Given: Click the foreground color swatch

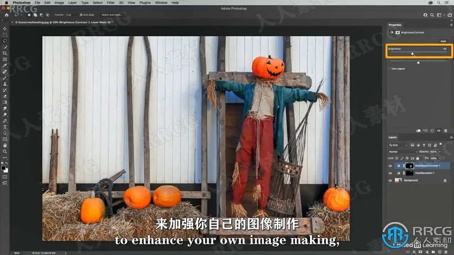Looking at the screenshot, I should [4, 168].
